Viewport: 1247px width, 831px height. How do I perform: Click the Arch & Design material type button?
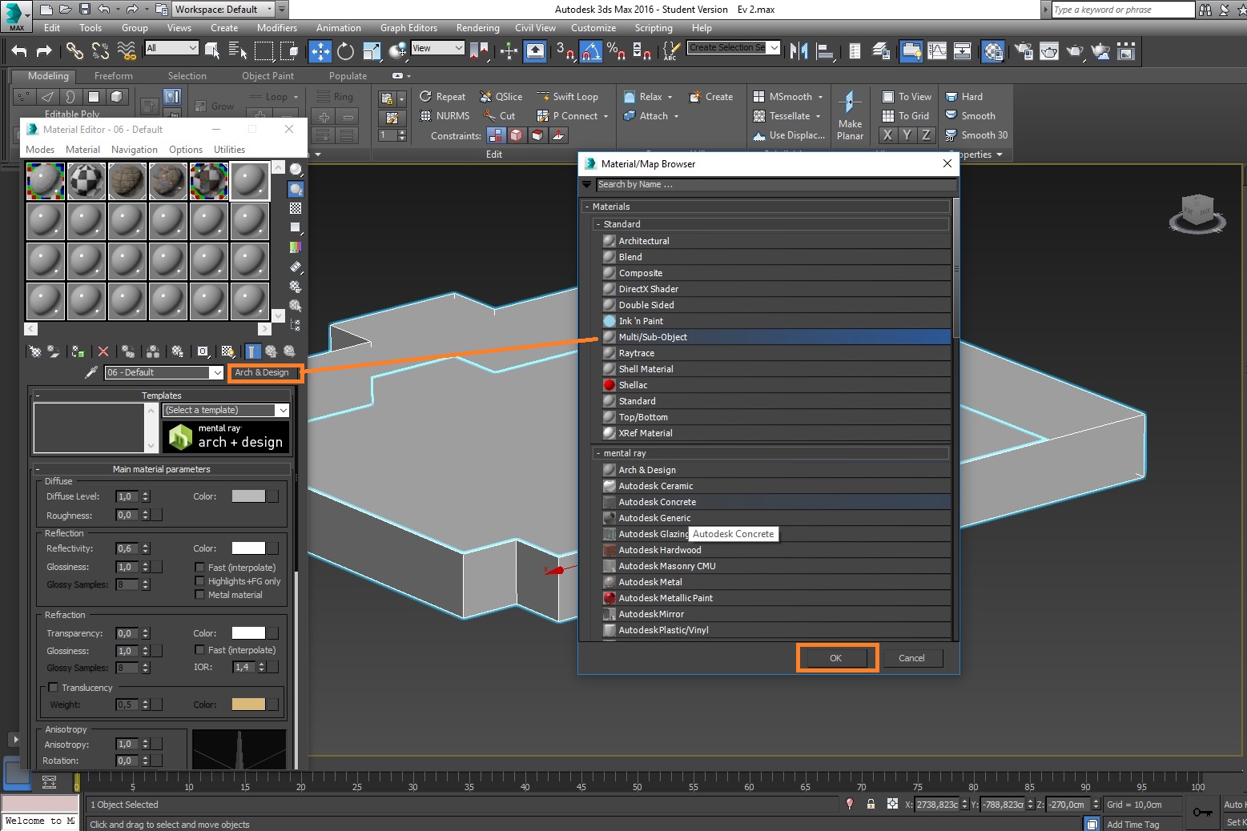click(264, 372)
